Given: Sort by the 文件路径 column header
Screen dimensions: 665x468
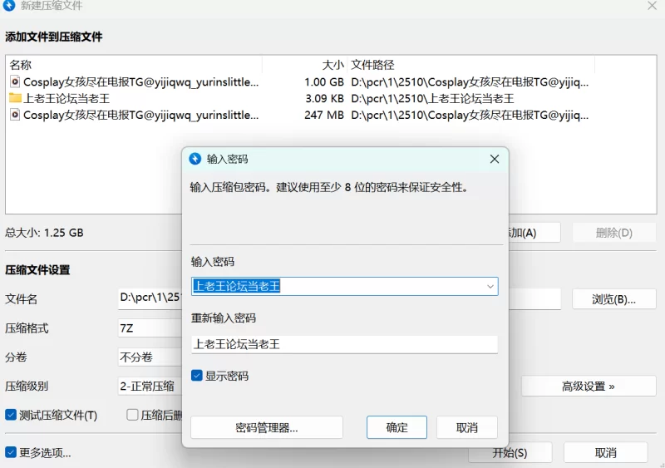Looking at the screenshot, I should 372,65.
